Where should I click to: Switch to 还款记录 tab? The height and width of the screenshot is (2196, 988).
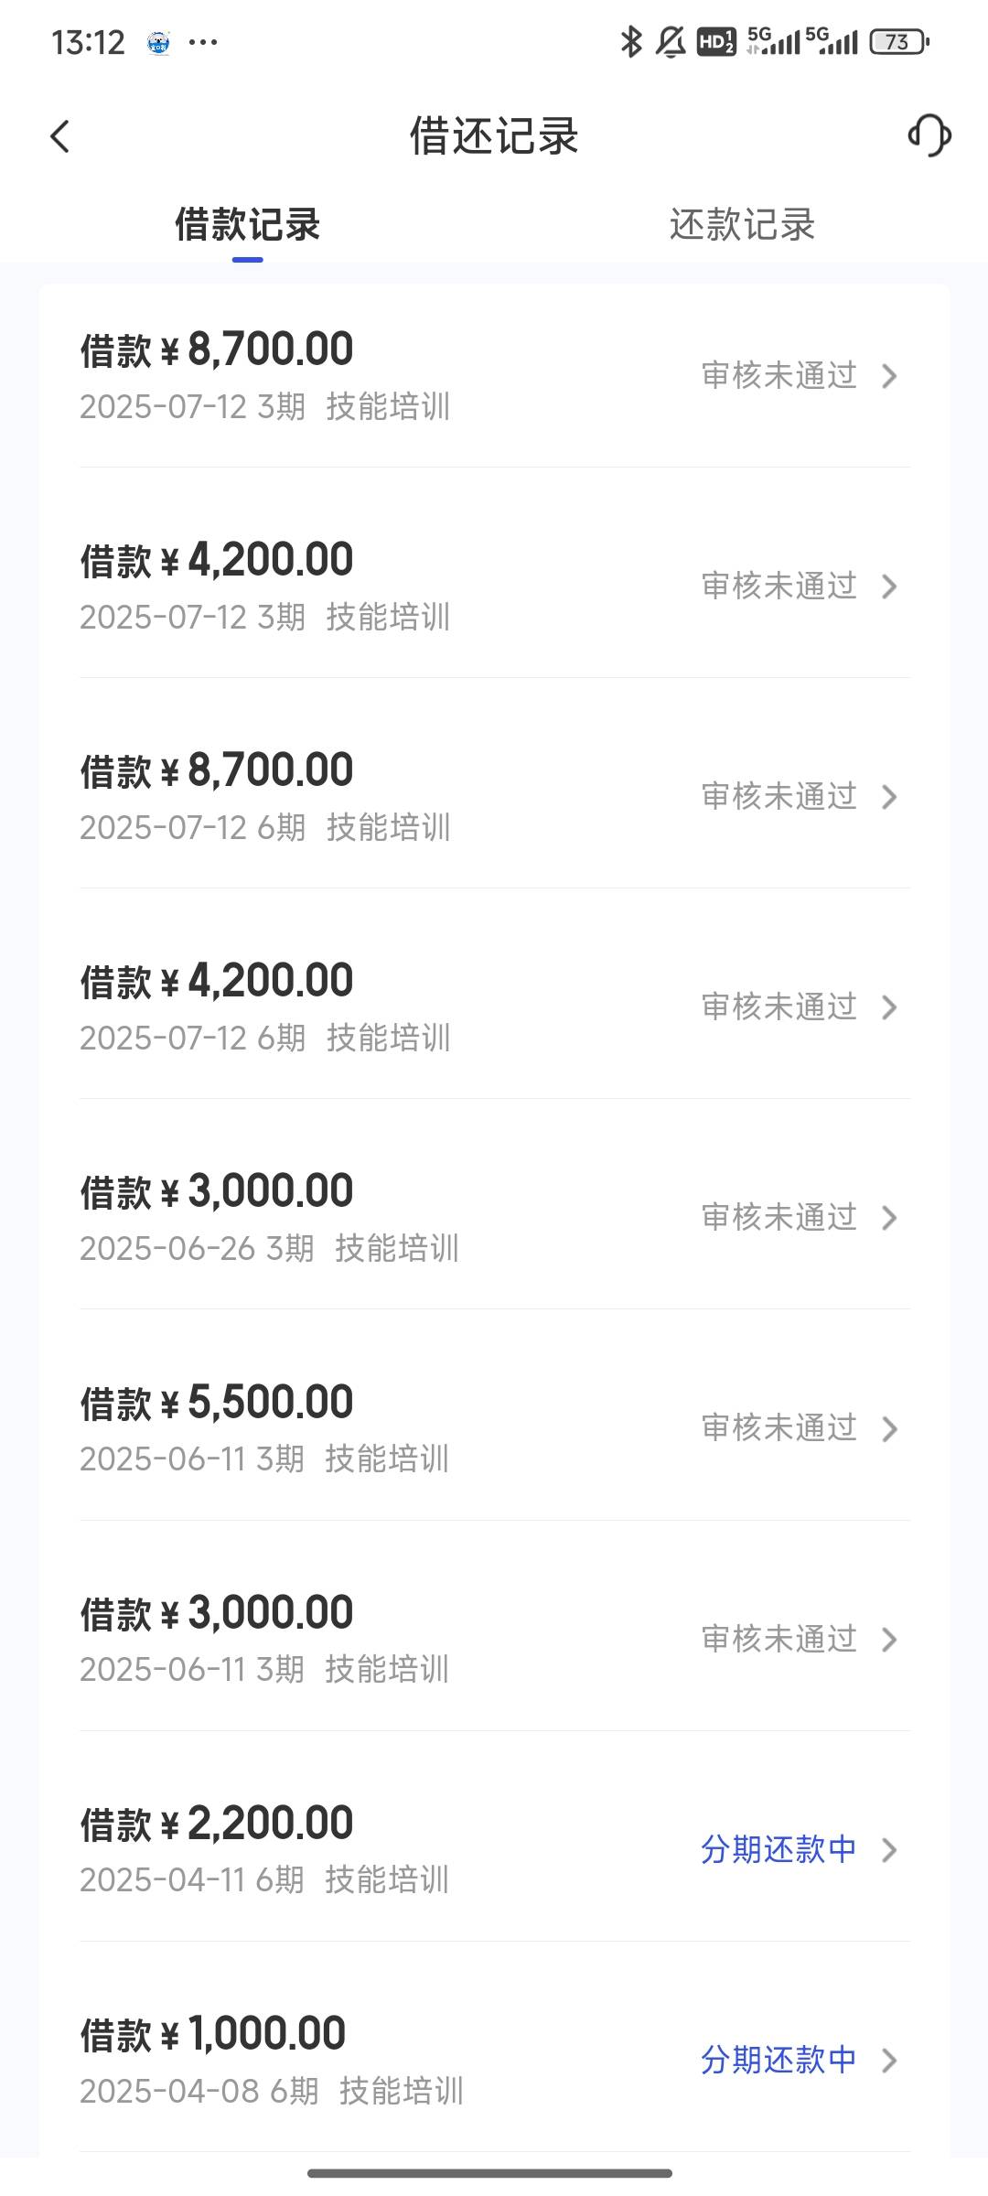coord(742,224)
